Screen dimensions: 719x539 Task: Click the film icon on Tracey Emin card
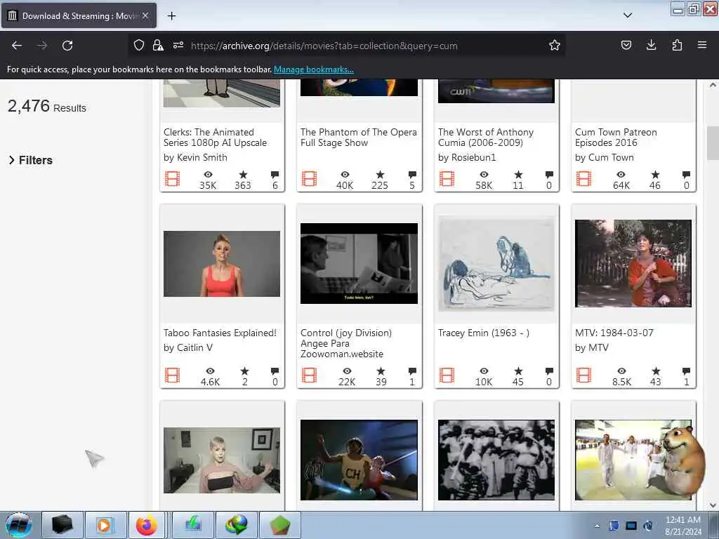point(447,375)
